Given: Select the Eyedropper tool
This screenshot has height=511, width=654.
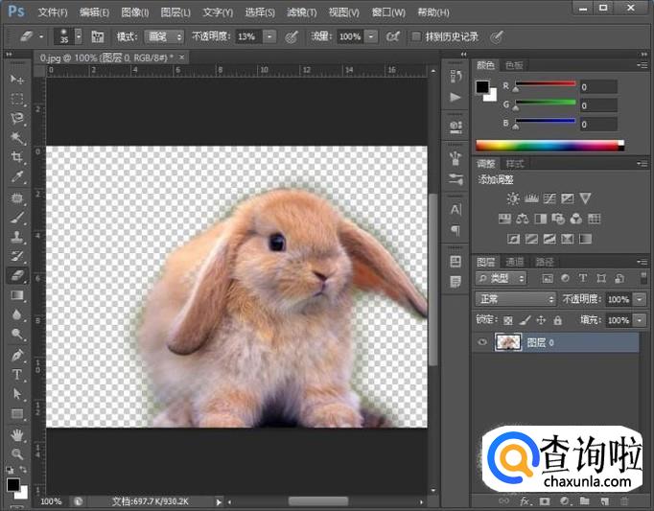Looking at the screenshot, I should tap(17, 177).
